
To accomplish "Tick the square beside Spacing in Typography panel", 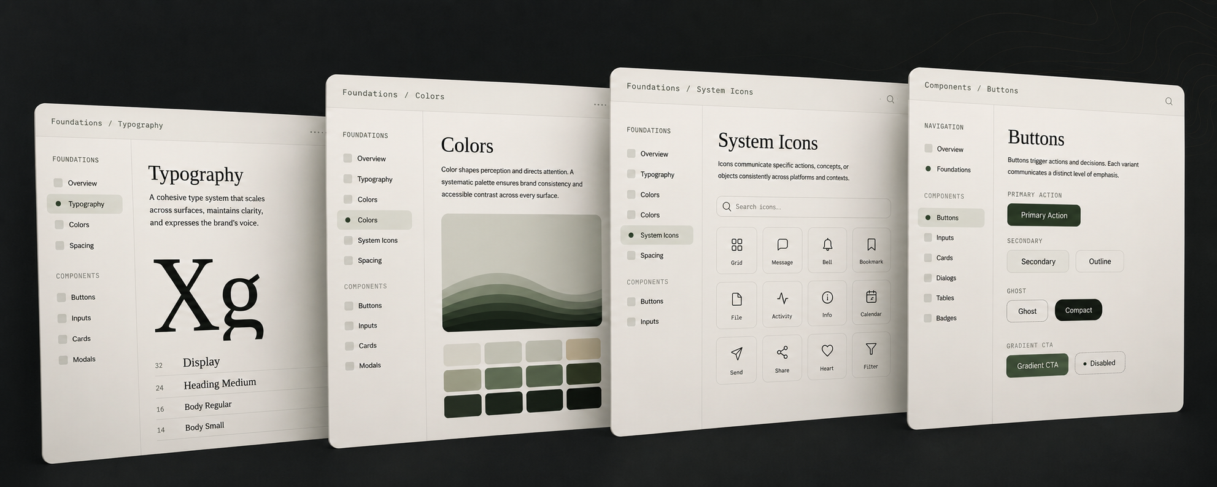I will [x=60, y=245].
